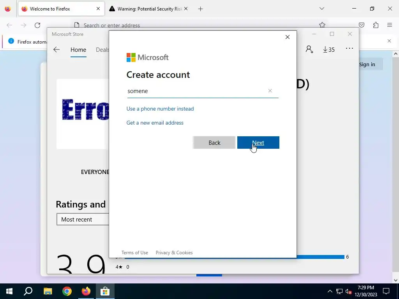Go back with Microsoft Store back arrow

[x=56, y=49]
